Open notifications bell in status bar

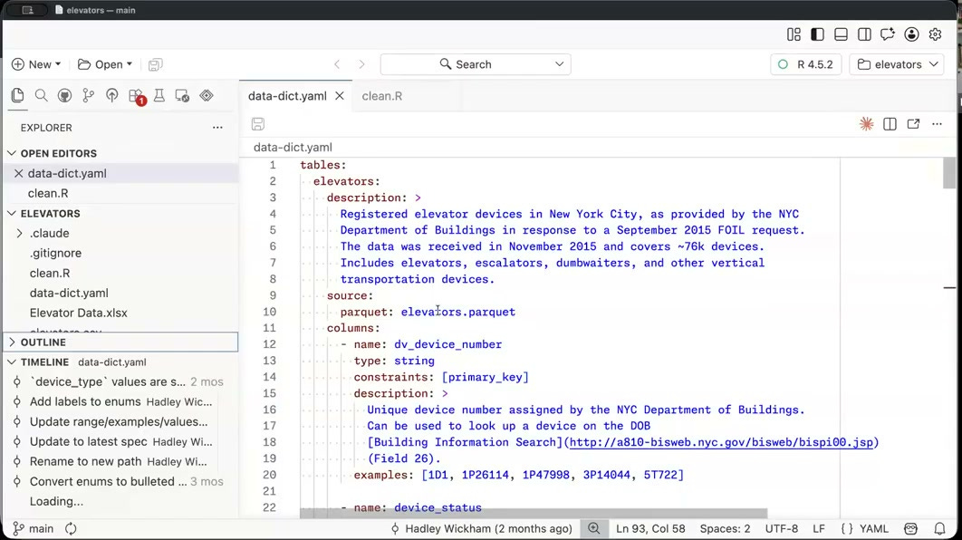click(x=939, y=528)
